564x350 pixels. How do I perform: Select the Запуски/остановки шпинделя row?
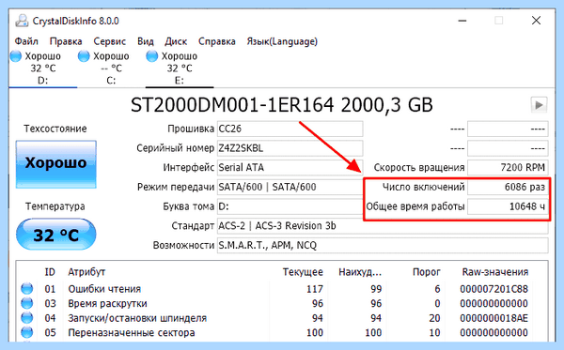[282, 318]
